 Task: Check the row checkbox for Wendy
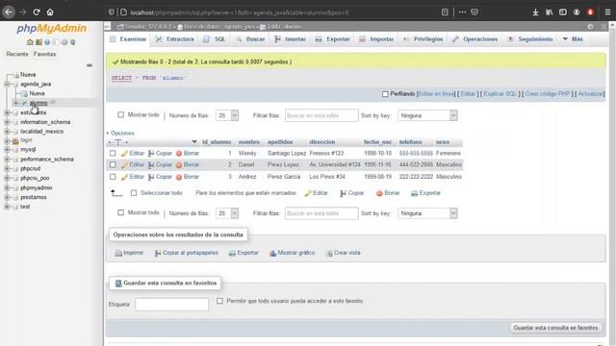point(113,154)
